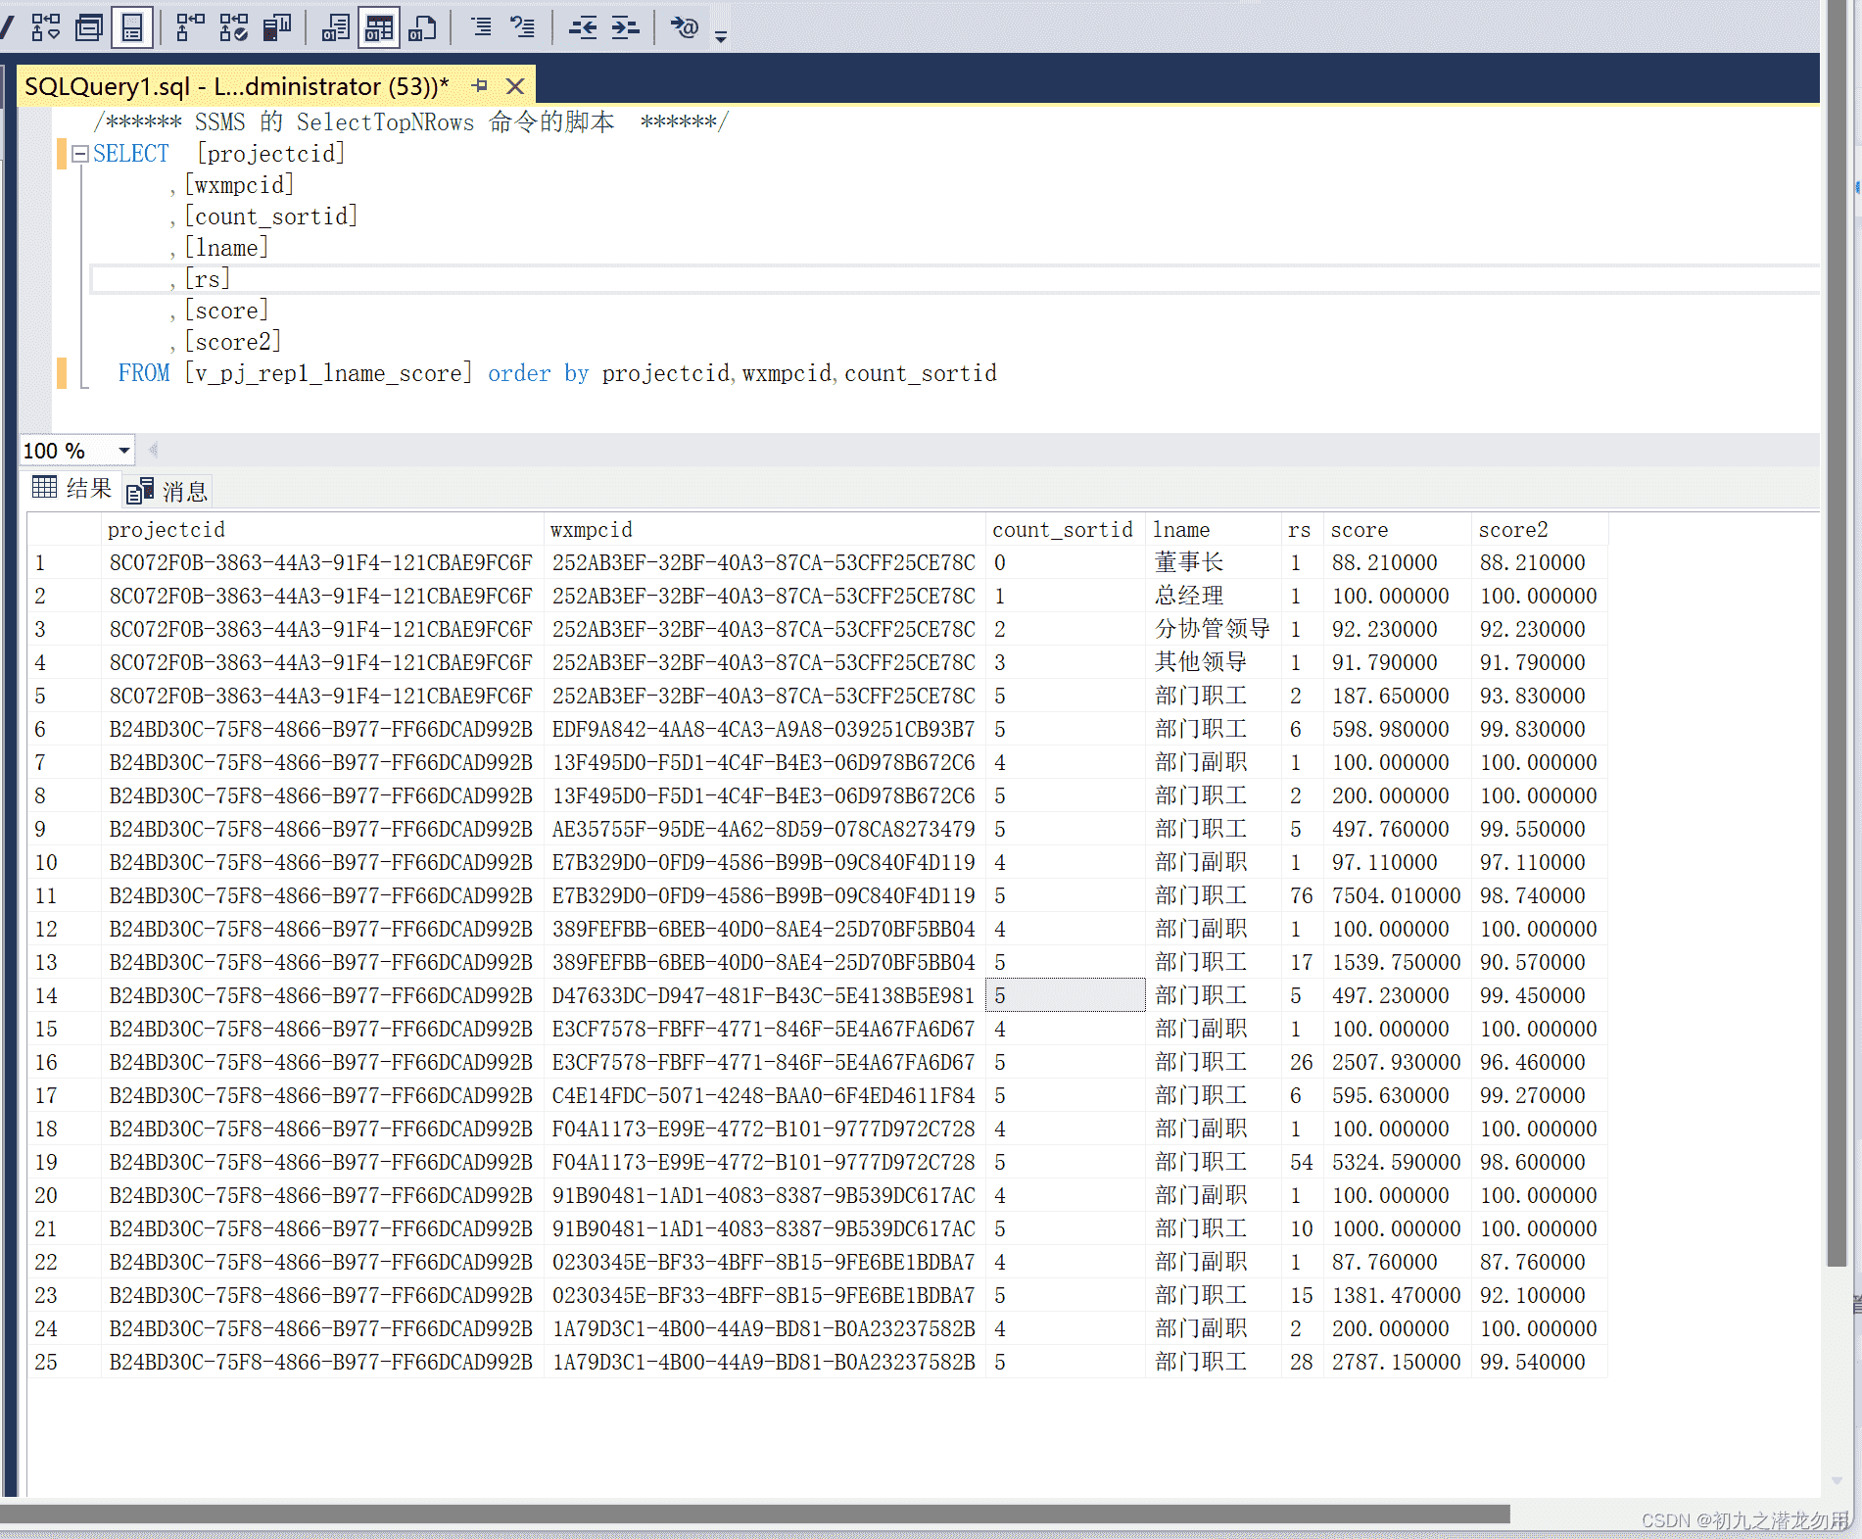Viewport: 1862px width, 1539px height.
Task: Uncomment the selected lines
Action: tap(523, 27)
